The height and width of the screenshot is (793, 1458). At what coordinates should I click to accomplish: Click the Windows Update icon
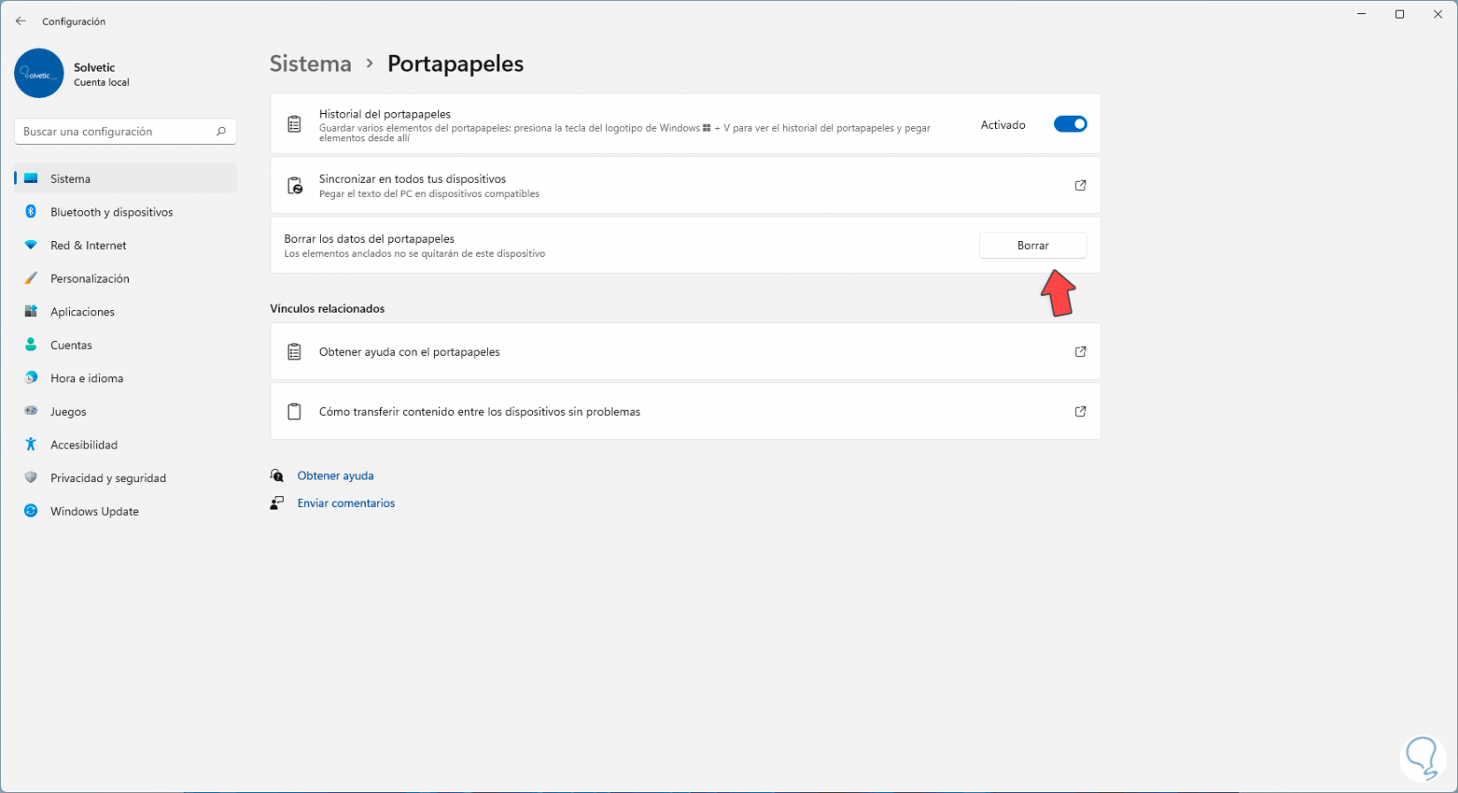point(31,511)
